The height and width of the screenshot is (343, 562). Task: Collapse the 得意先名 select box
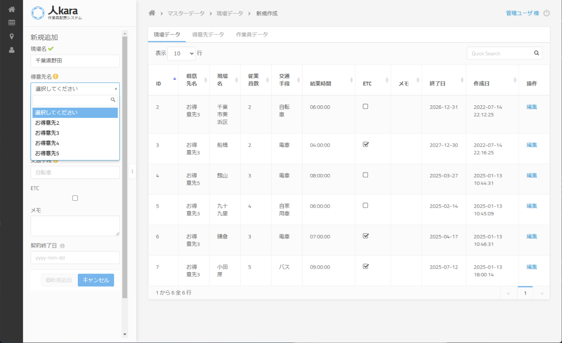click(x=75, y=89)
